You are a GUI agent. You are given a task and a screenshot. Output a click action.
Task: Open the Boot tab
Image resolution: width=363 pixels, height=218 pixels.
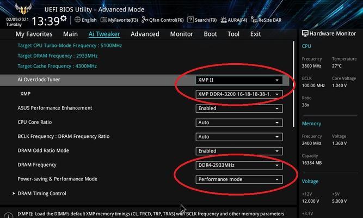click(x=210, y=34)
